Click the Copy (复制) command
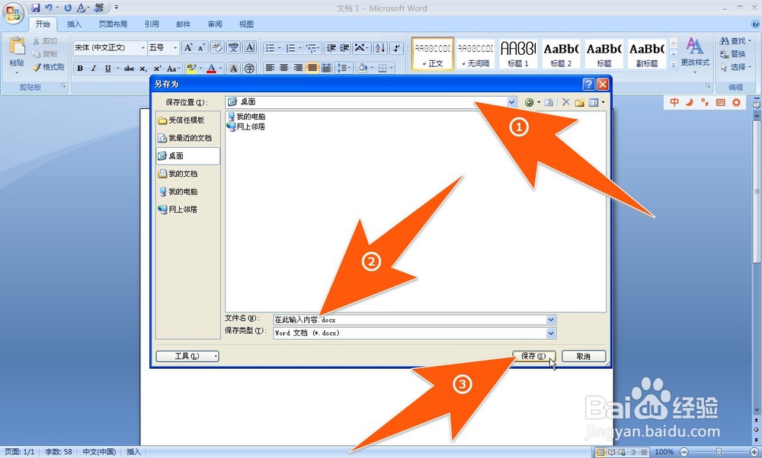Image resolution: width=762 pixels, height=458 pixels. pyautogui.click(x=45, y=54)
